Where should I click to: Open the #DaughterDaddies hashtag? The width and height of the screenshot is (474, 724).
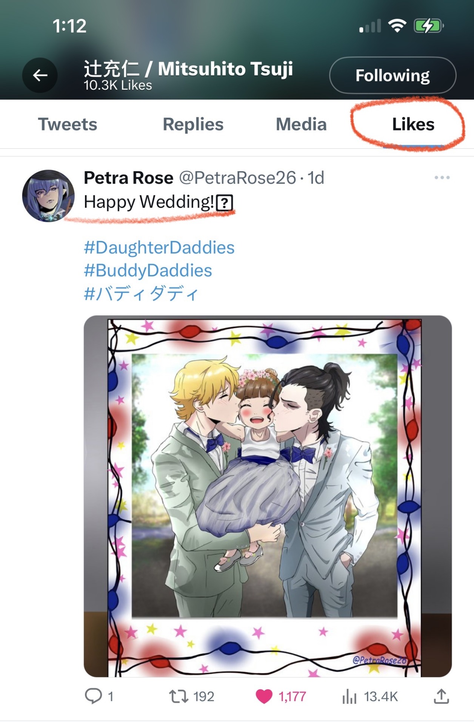[x=159, y=248]
